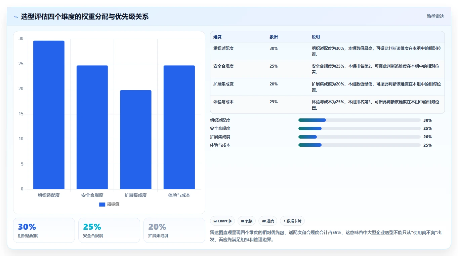Toggle the 指标值 legend color box

point(102,205)
